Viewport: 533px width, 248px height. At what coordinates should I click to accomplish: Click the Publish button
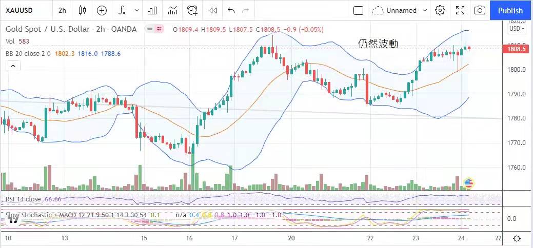point(510,10)
